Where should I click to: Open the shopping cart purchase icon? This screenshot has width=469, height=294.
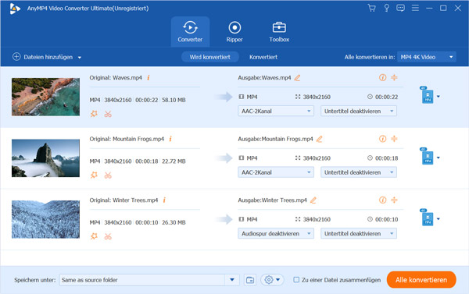click(372, 8)
